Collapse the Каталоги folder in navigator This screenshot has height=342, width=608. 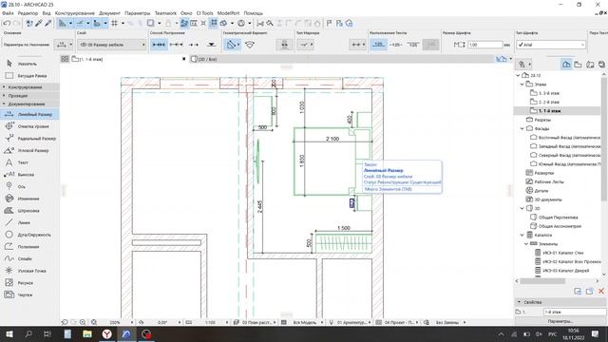(522, 235)
